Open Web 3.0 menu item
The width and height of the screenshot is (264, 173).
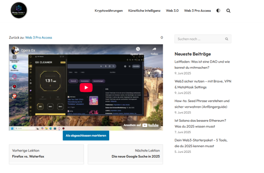click(172, 11)
